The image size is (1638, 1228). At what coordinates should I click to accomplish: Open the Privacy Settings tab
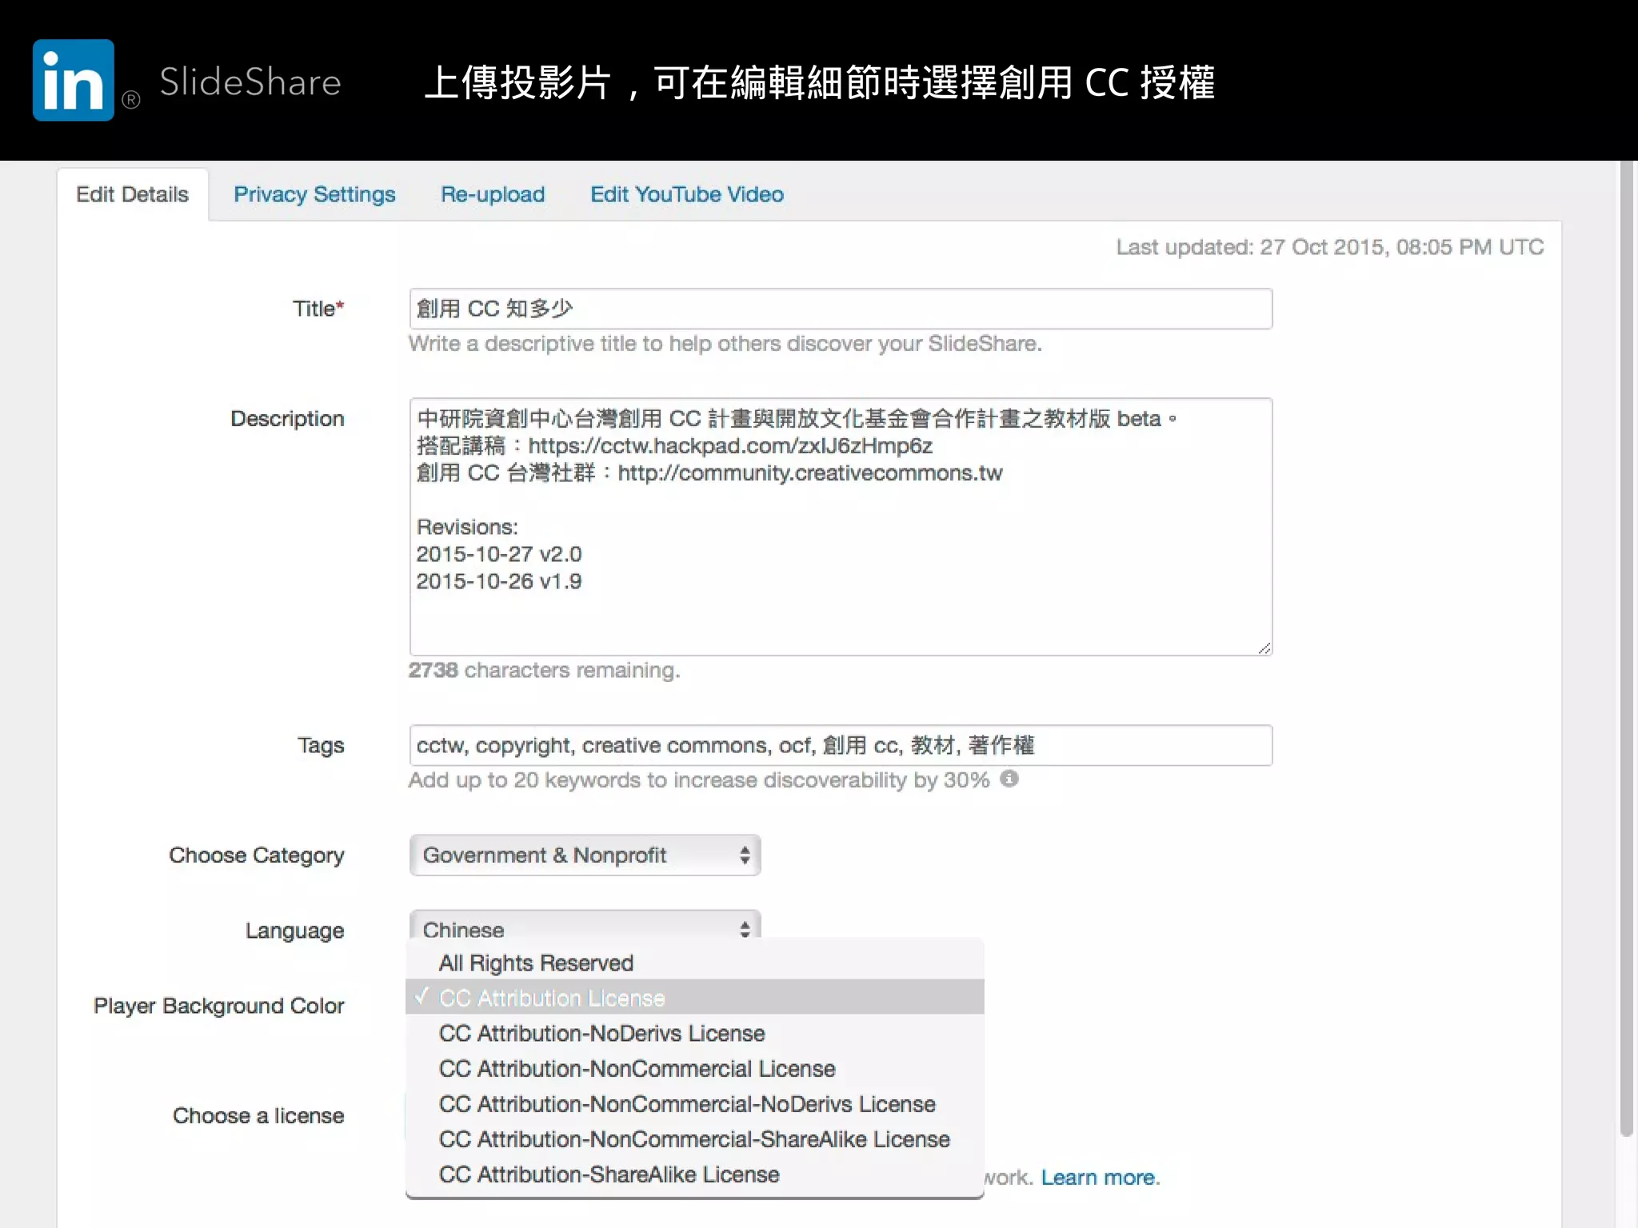point(314,194)
